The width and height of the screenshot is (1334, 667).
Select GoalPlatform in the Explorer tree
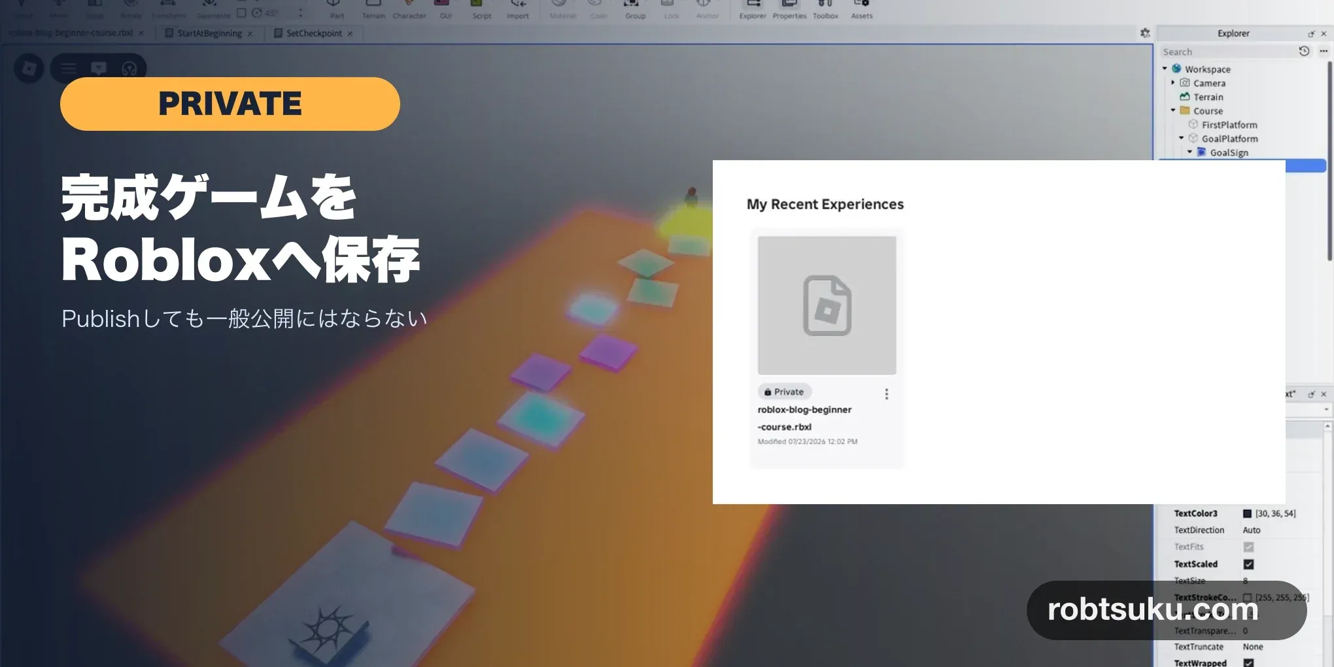pyautogui.click(x=1229, y=138)
